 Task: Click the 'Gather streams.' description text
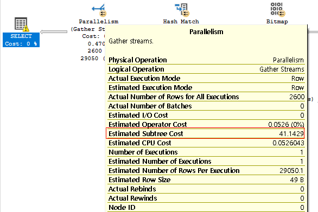131,41
